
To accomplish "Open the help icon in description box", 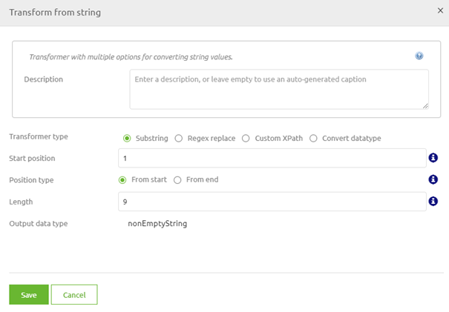I will tap(419, 56).
